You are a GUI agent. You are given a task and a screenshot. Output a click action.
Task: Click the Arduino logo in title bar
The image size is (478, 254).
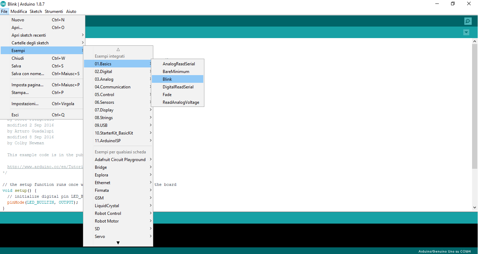[x=3, y=4]
